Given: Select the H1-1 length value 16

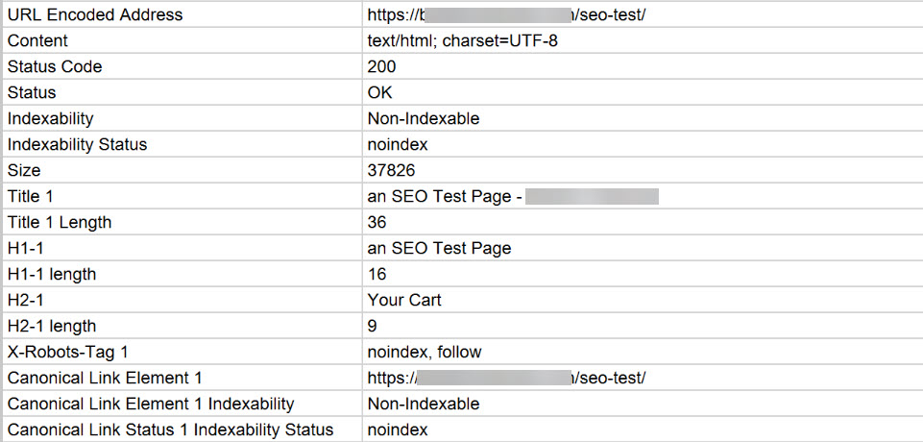Looking at the screenshot, I should click(376, 274).
